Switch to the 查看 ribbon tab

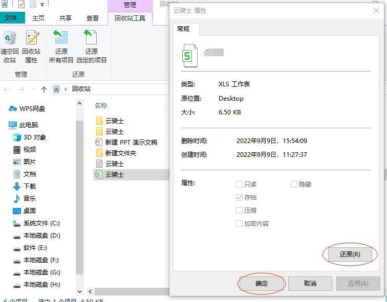[x=93, y=18]
